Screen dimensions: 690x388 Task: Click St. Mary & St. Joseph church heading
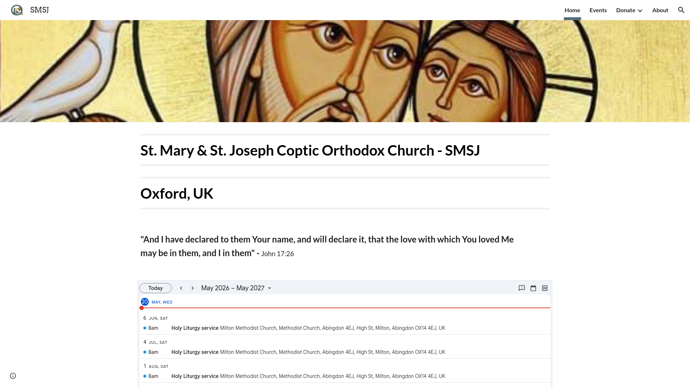click(310, 150)
